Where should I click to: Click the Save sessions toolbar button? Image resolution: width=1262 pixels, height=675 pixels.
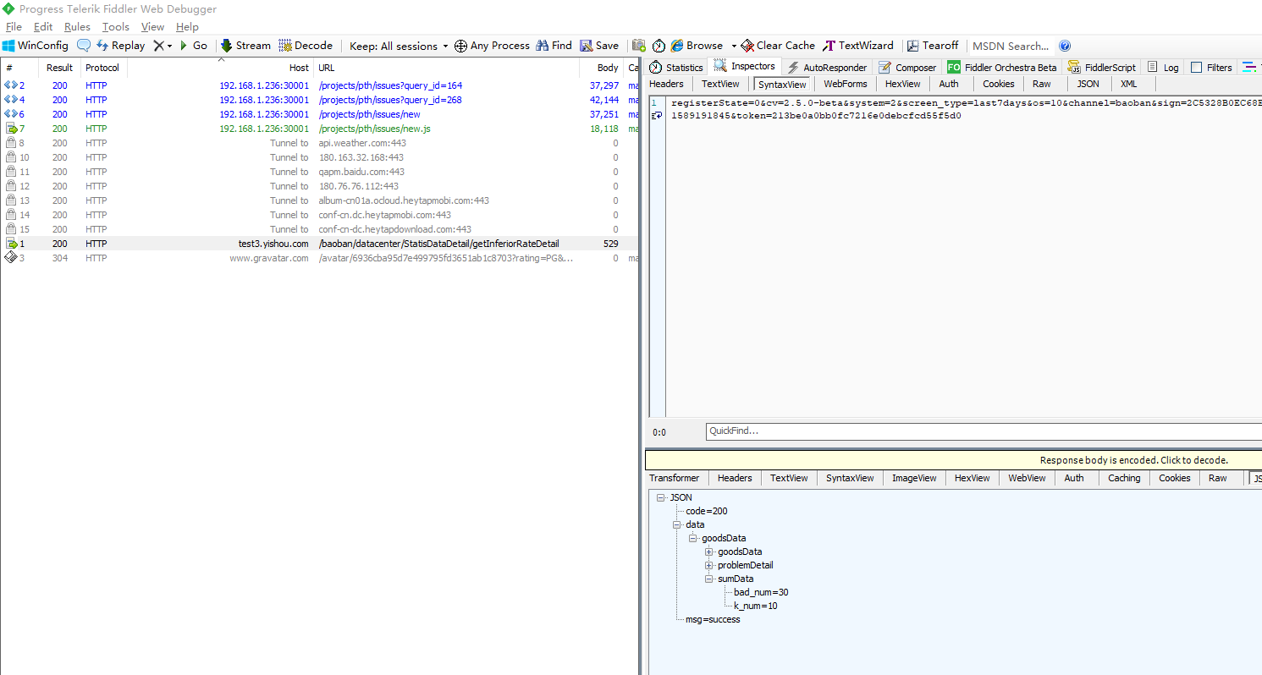(599, 46)
